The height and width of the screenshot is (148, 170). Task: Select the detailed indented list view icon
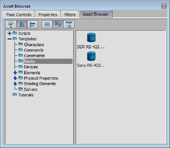69,24
